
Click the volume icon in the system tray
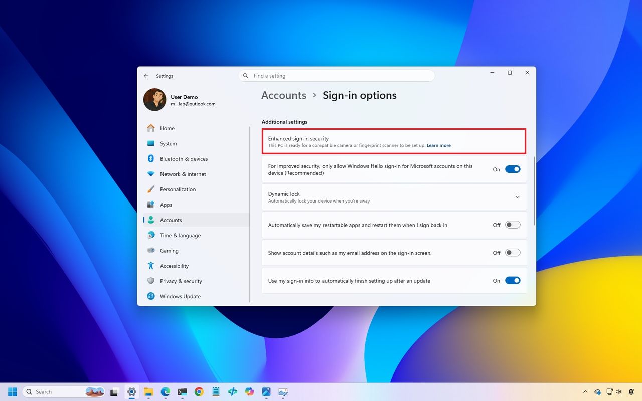tap(618, 392)
